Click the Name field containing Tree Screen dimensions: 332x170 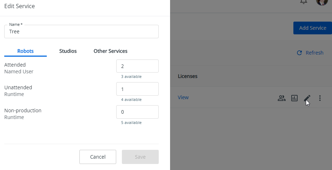coord(81,32)
